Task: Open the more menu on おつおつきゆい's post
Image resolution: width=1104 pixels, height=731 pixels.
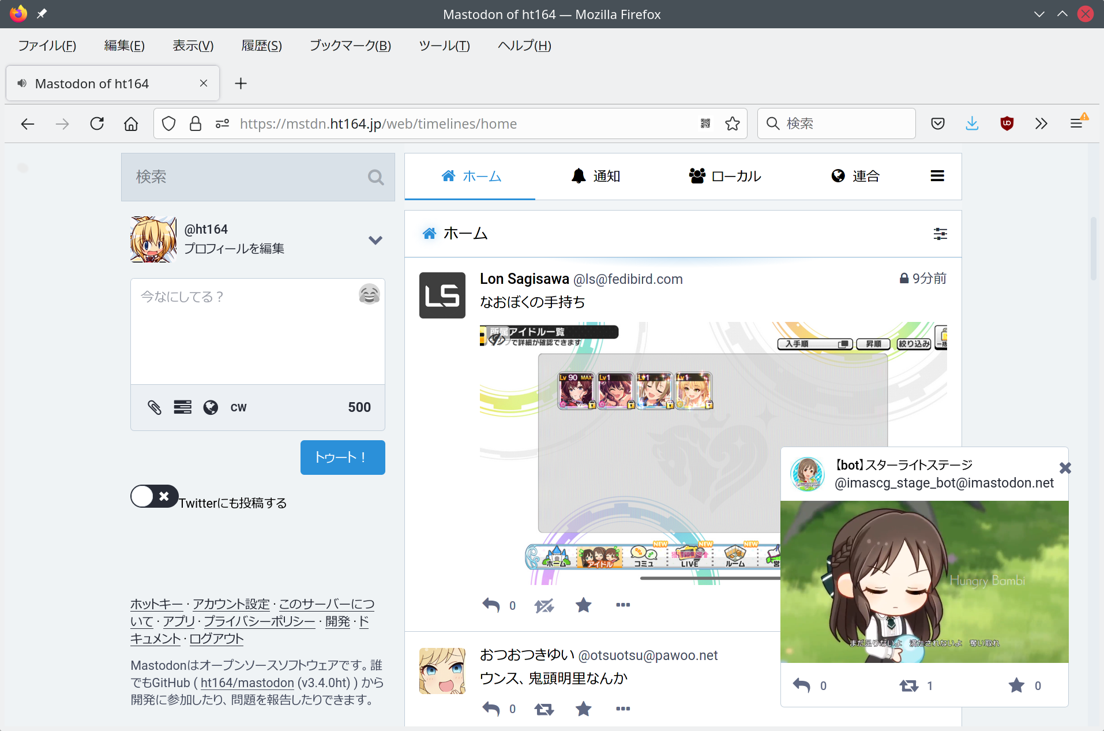Action: tap(623, 708)
